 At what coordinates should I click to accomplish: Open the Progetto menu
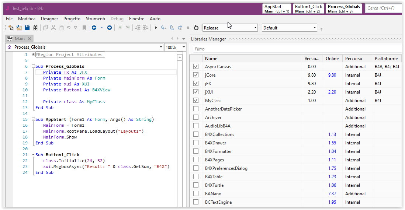coord(72,18)
